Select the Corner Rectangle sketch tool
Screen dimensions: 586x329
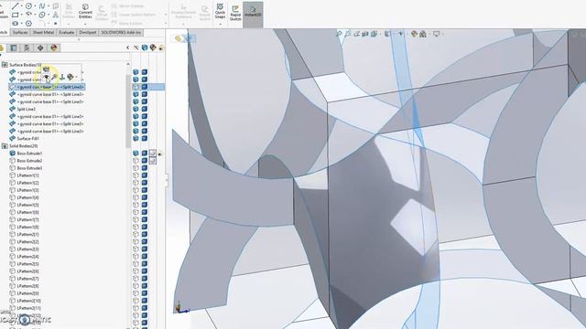pyautogui.click(x=15, y=15)
